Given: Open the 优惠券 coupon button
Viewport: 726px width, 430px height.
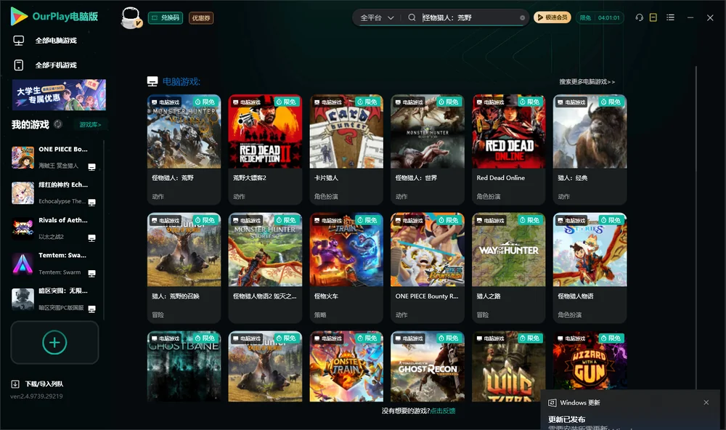Looking at the screenshot, I should click(x=201, y=17).
